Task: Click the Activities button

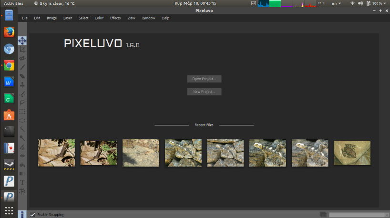Action: [x=13, y=3]
